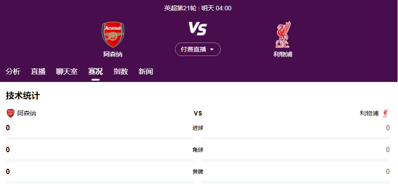Click small Arsenal badge in stats table
Screen dimensions: 398x184
click(x=10, y=113)
